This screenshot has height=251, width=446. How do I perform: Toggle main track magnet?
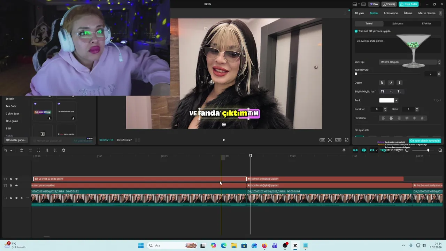pyautogui.click(x=355, y=150)
